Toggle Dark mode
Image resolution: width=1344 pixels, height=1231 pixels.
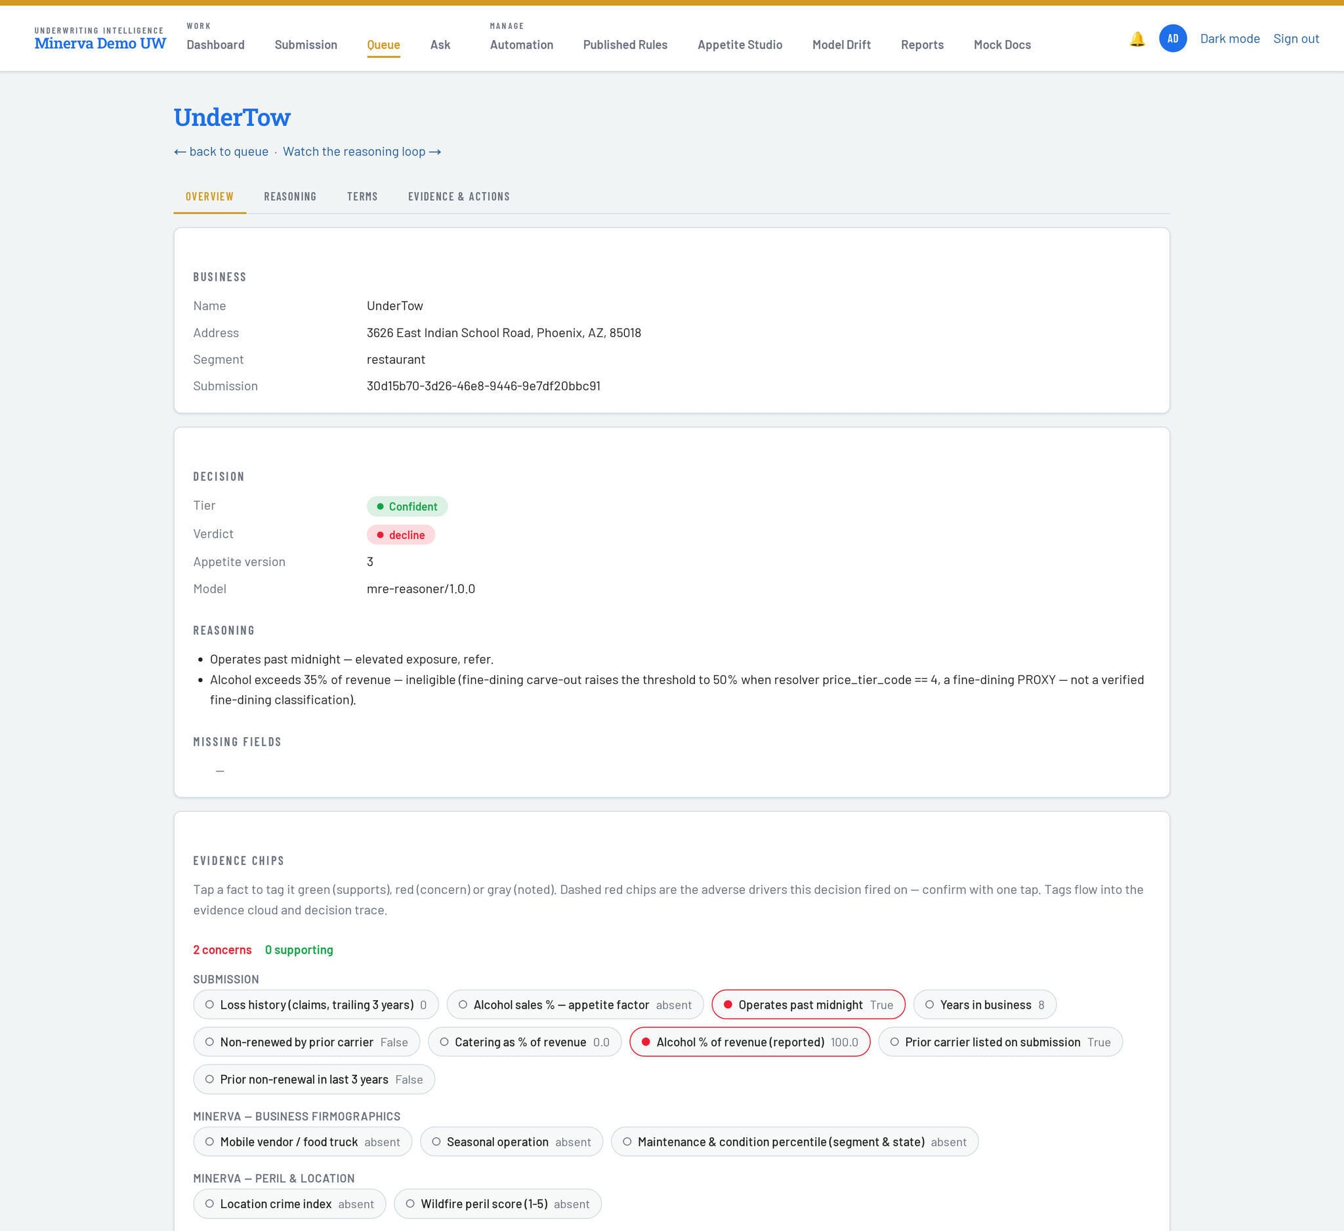point(1229,39)
